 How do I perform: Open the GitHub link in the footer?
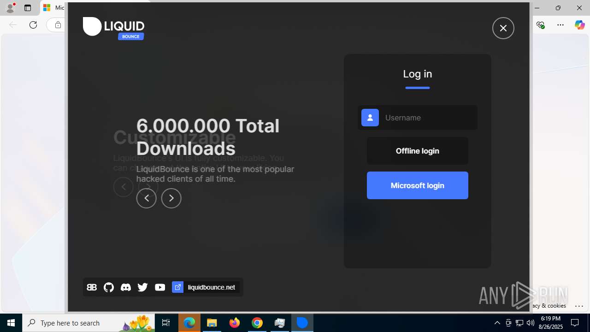[x=109, y=287]
